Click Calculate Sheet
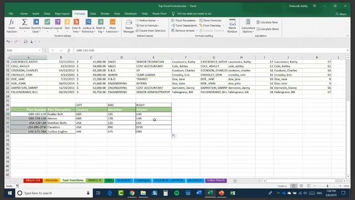Image resolution: width=355 pixels, height=200 pixels. point(267,29)
